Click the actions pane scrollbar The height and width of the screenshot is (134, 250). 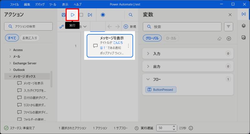coord(51,79)
